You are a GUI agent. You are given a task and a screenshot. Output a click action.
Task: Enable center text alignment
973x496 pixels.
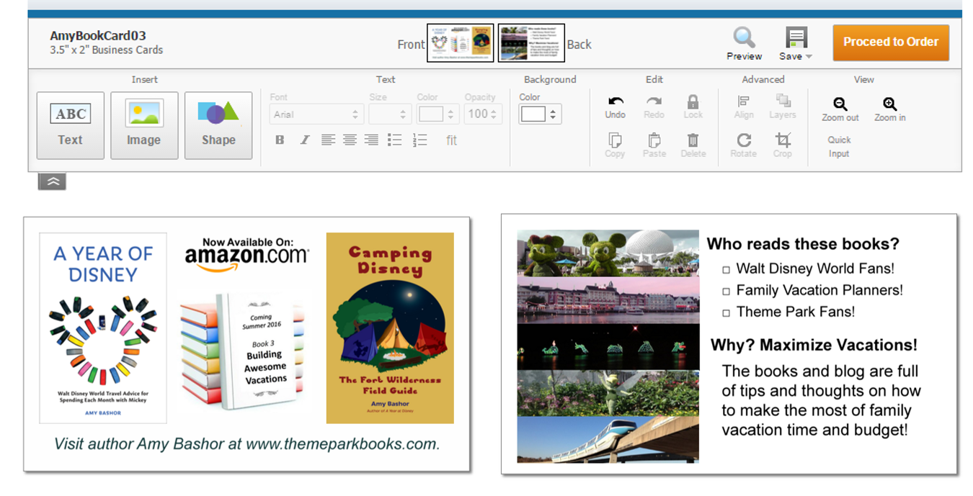[x=350, y=140]
